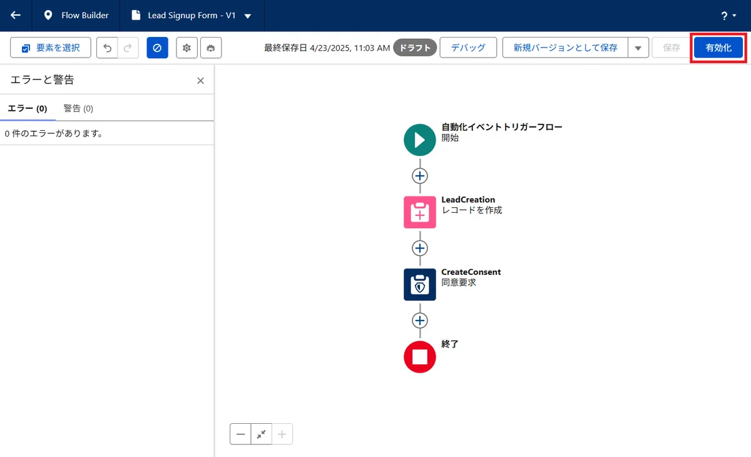This screenshot has height=457, width=751.
Task: Open the Lead Signup Form - V1 dropdown
Action: [248, 16]
